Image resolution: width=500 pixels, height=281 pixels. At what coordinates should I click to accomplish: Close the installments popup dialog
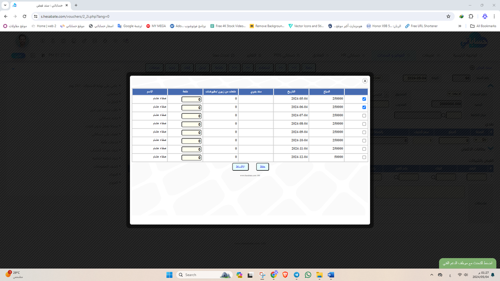365,81
